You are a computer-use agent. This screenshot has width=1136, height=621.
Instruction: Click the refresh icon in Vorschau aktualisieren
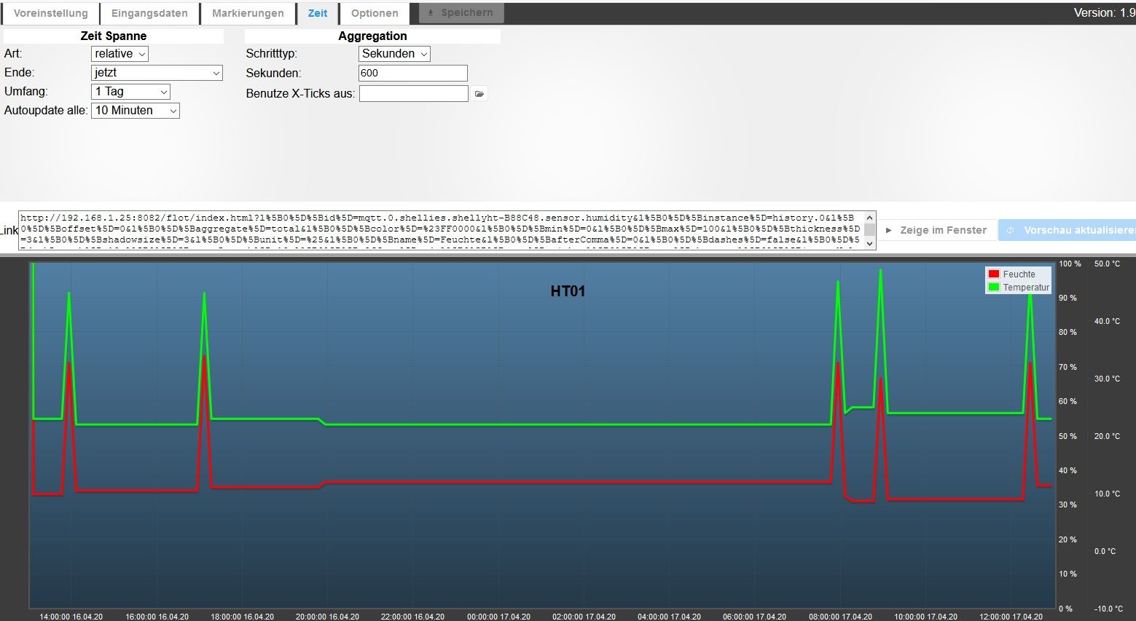click(x=1011, y=230)
